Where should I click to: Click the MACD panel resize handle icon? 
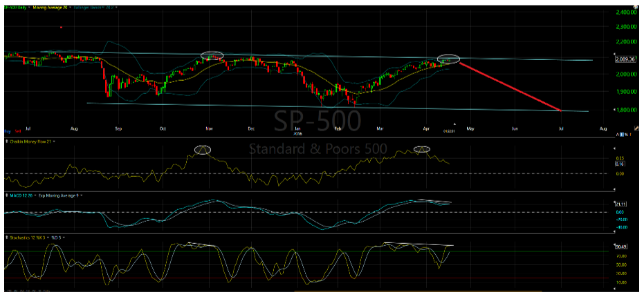[x=7, y=195]
